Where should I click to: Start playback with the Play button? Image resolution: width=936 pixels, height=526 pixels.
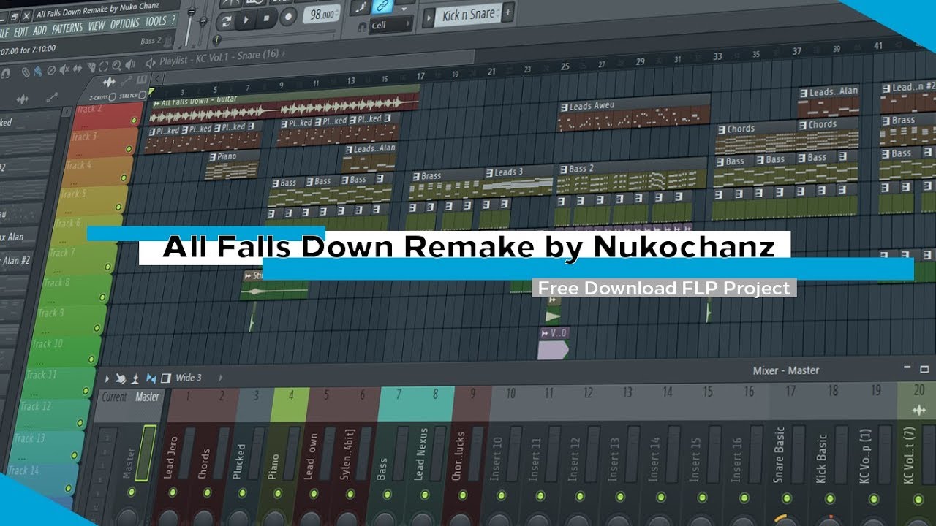(246, 20)
